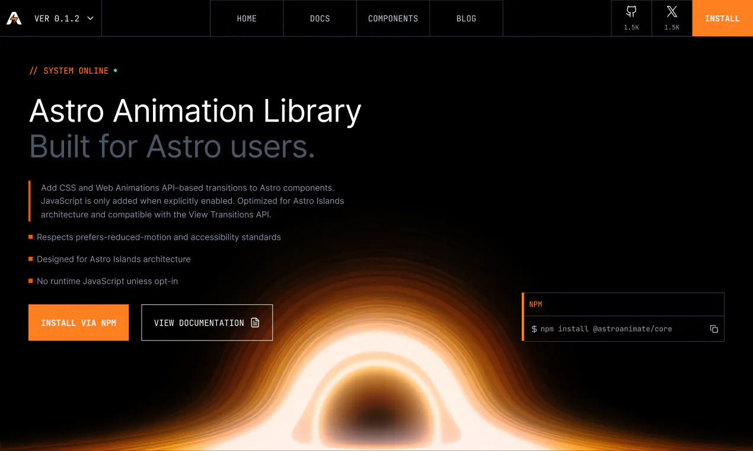Click 'Respects prefers-reduced-motion and accessibility standards' text
753x451 pixels.
(158, 237)
